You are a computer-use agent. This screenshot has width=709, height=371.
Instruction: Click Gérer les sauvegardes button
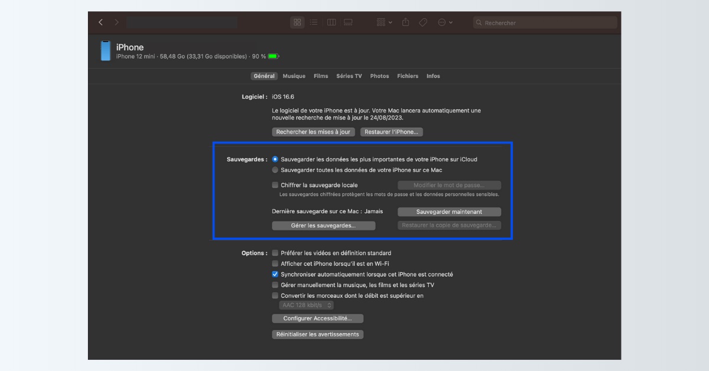coord(323,226)
